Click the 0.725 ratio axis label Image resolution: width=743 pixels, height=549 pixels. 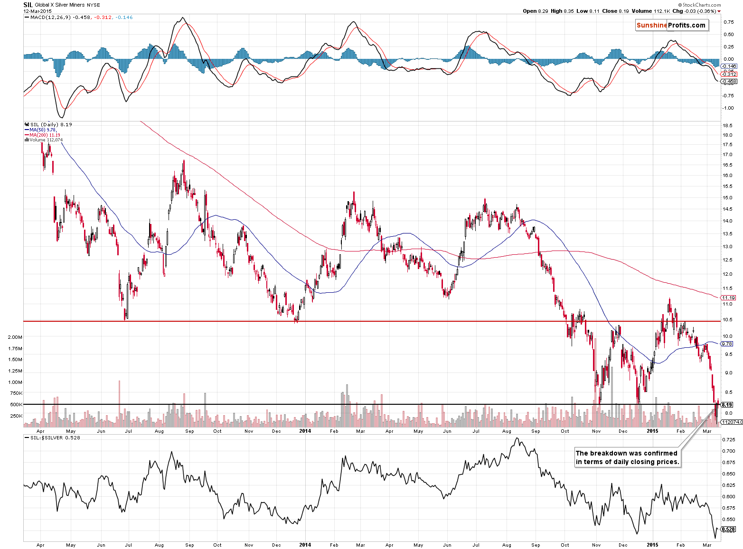729,440
